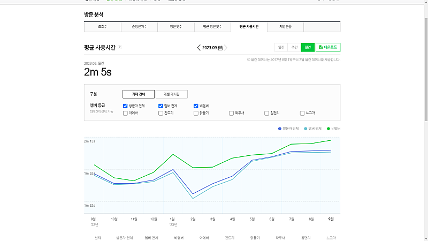Uncheck the 멤버 전체 checkbox
Image resolution: width=428 pixels, height=241 pixels.
point(160,106)
